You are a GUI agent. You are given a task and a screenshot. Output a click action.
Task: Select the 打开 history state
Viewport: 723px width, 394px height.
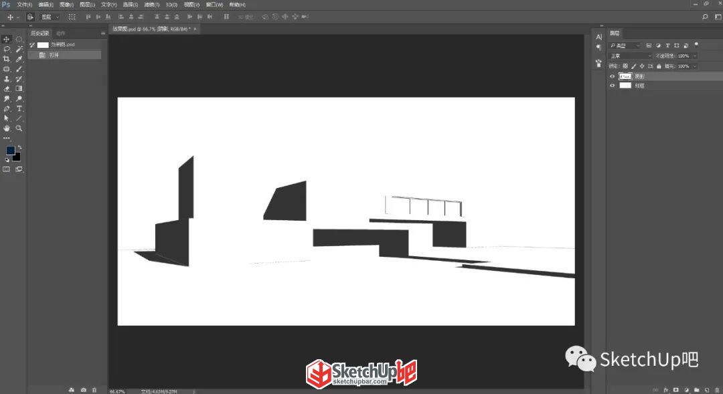(x=64, y=55)
